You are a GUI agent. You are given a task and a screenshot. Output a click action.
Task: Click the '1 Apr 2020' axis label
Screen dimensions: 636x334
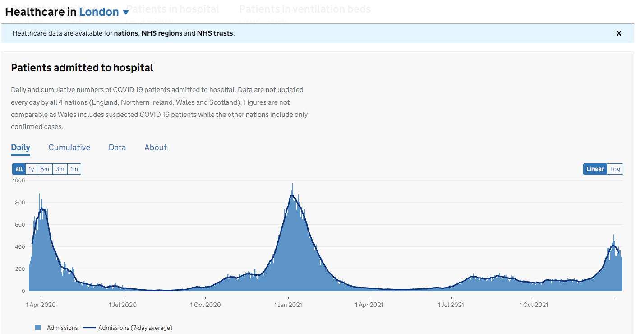tap(41, 305)
